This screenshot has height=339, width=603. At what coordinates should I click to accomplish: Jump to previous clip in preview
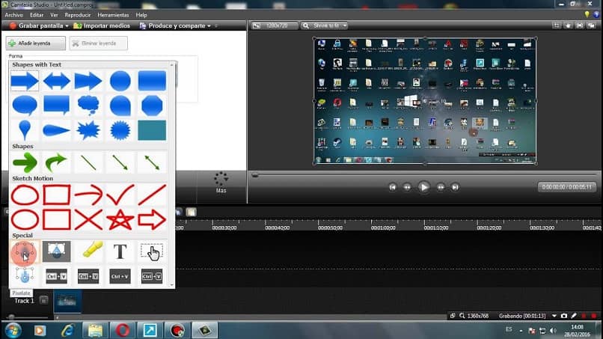[x=392, y=187]
